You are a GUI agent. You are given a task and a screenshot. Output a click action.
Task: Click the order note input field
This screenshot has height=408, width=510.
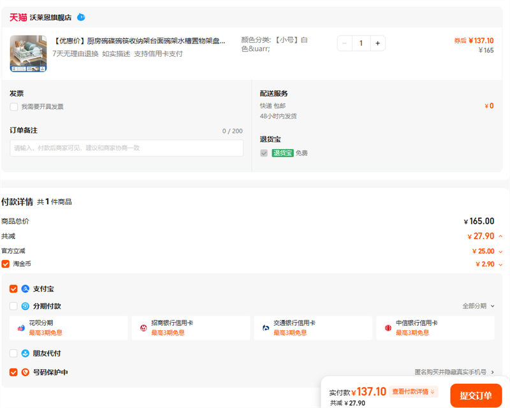point(126,148)
